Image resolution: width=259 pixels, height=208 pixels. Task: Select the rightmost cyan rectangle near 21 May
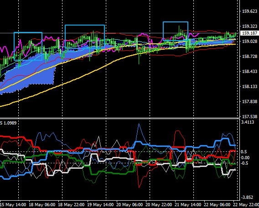pyautogui.click(x=176, y=31)
